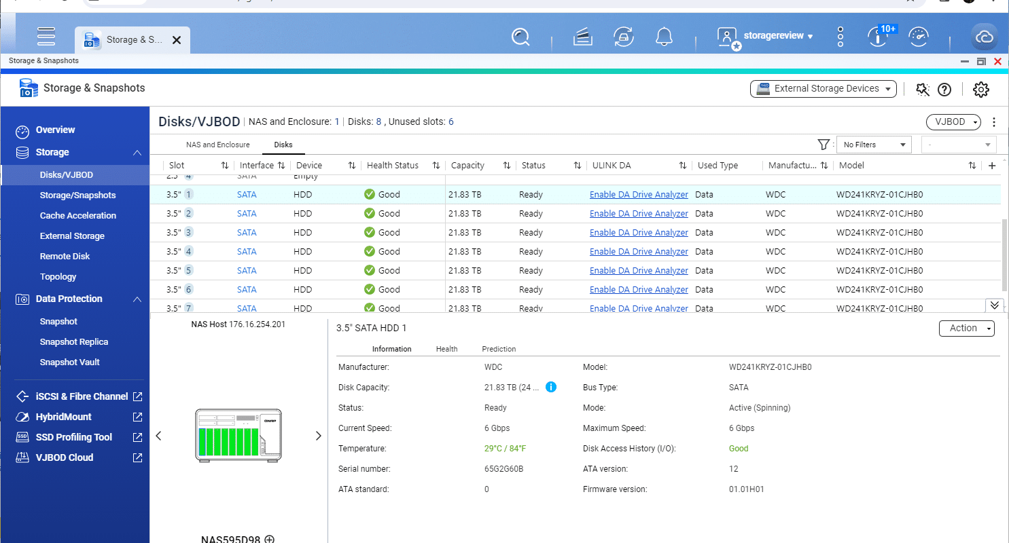Open the Action dropdown button
Viewport: 1009px width, 543px height.
point(967,329)
